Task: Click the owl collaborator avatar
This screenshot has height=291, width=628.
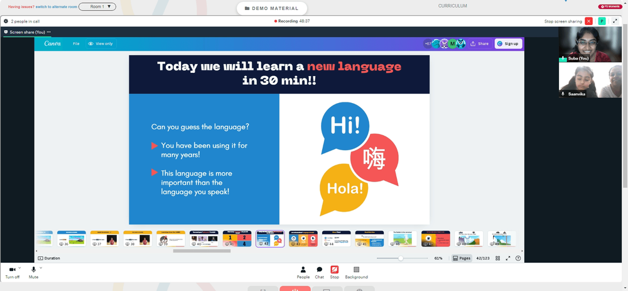Action: pos(461,44)
